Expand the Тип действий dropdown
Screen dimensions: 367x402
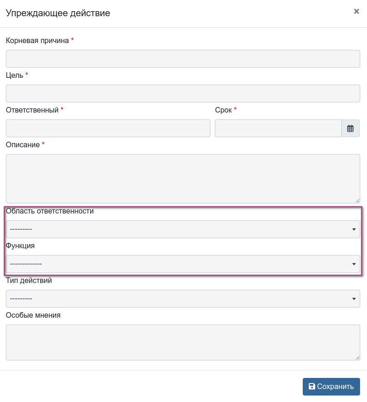[x=183, y=299]
